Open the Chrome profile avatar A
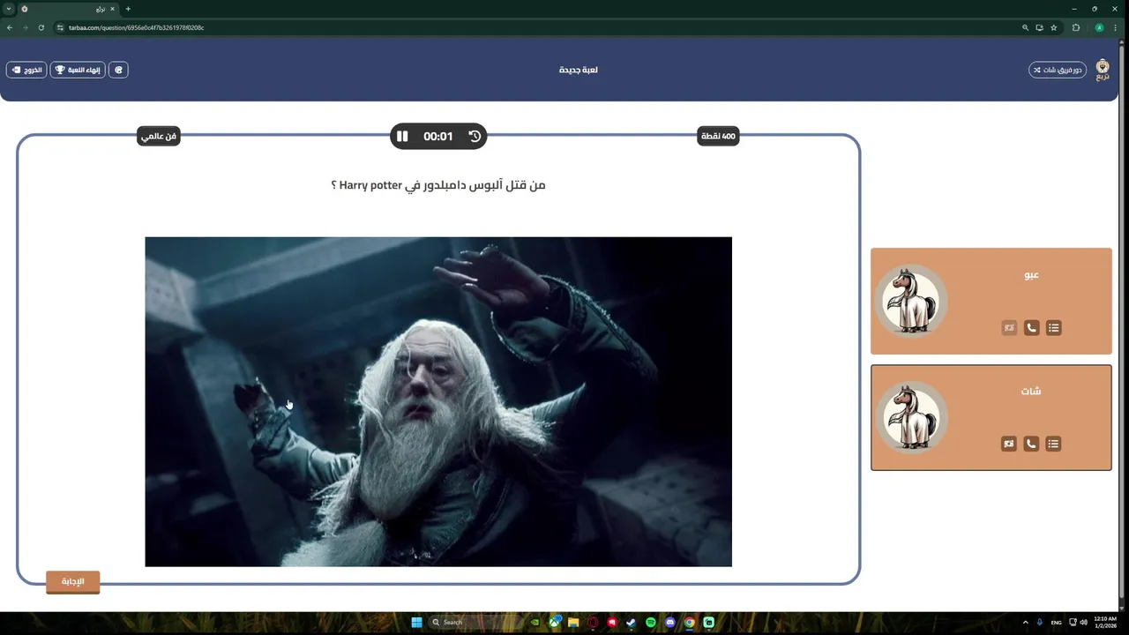This screenshot has height=635, width=1129. click(1099, 27)
